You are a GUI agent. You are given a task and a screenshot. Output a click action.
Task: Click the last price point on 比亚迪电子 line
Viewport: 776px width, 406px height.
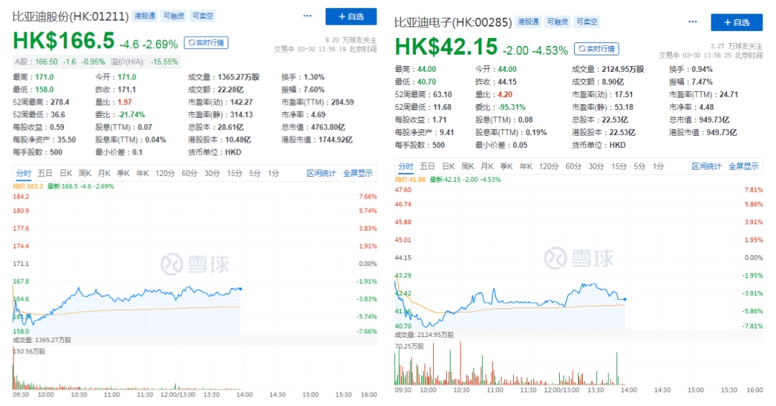click(625, 300)
